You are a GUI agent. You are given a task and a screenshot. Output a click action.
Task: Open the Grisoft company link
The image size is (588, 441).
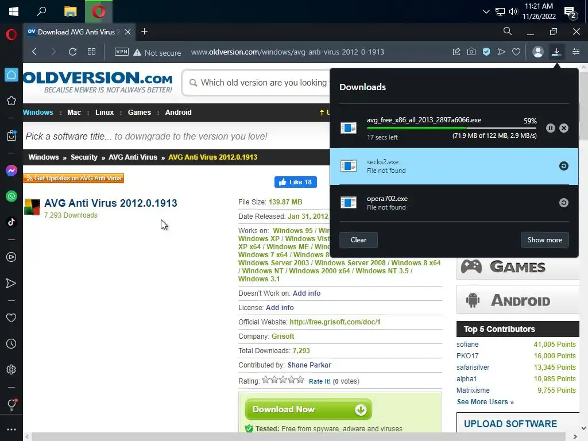283,336
